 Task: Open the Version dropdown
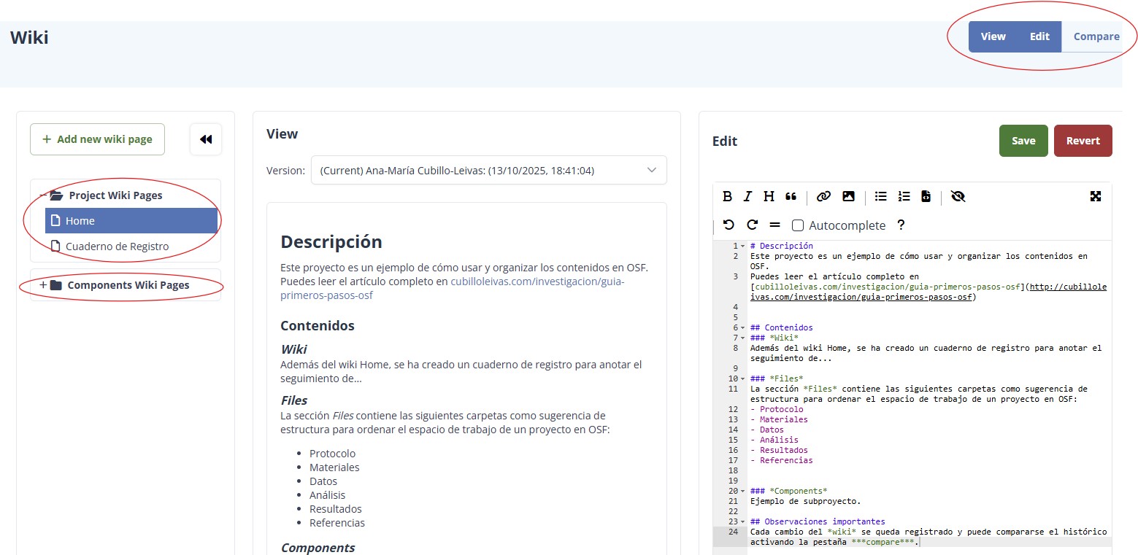pyautogui.click(x=488, y=170)
